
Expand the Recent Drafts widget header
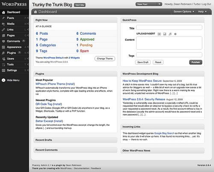tap(75, 140)
